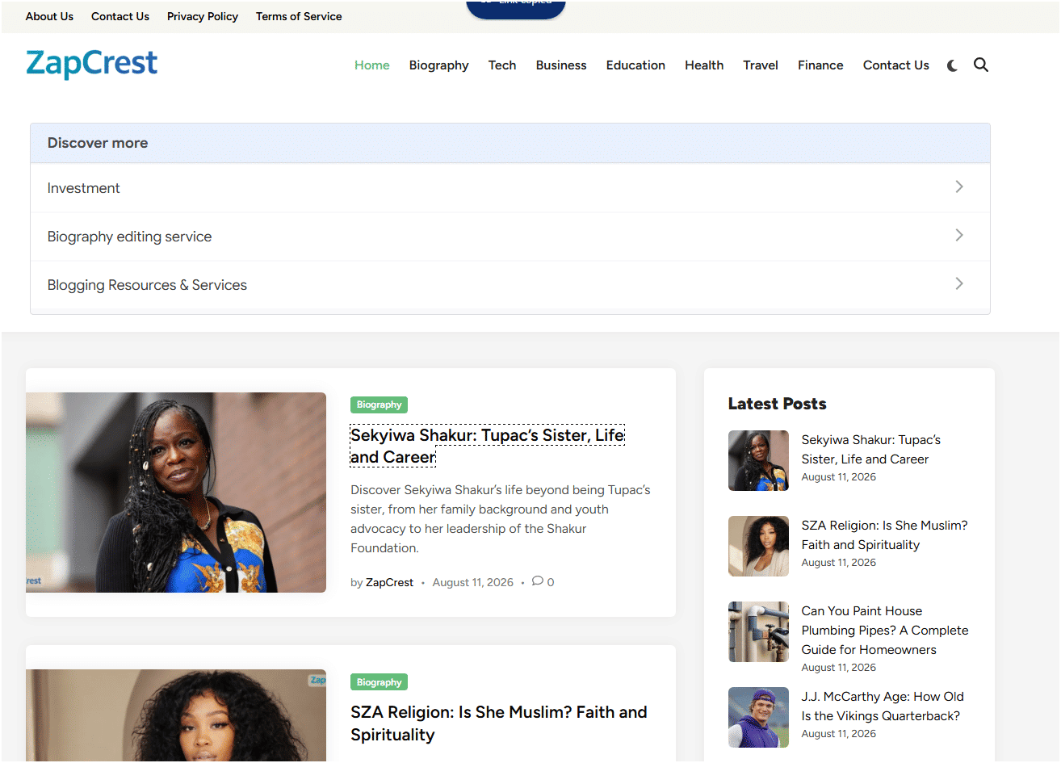Viewport: 1061px width, 763px height.
Task: Click the ZapCrest logo
Action: pos(91,64)
